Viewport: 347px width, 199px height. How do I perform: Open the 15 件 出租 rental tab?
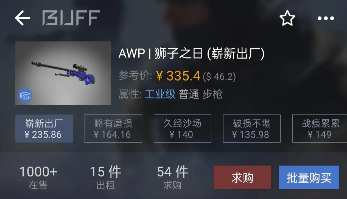(105, 178)
